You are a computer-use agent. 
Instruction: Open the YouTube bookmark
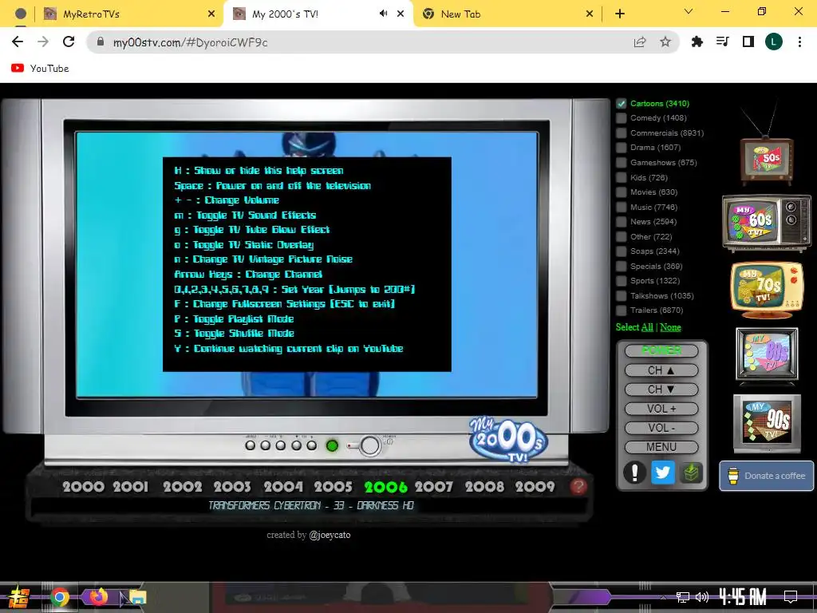tap(40, 69)
